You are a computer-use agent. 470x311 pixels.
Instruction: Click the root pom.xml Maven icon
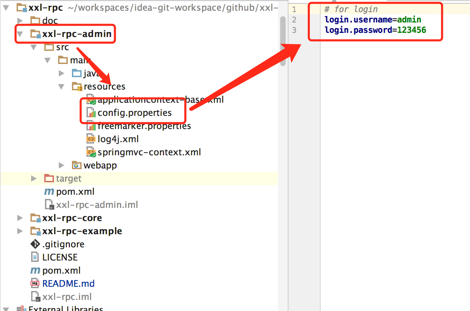point(35,271)
